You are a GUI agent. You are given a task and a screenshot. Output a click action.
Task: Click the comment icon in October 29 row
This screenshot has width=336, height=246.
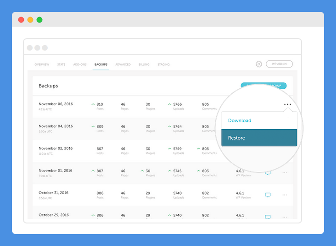pos(268,217)
